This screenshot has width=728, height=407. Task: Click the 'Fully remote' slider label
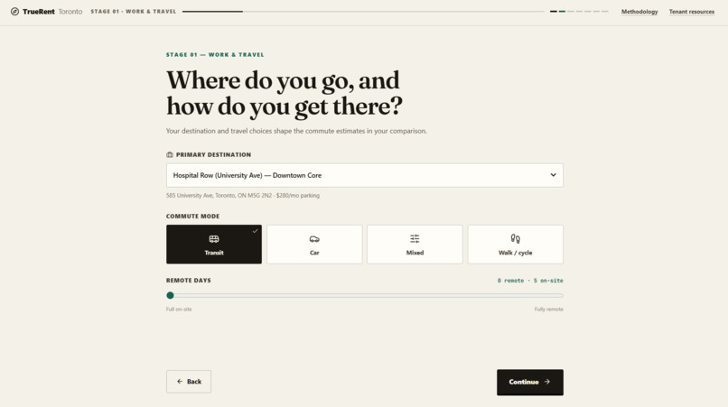click(549, 309)
